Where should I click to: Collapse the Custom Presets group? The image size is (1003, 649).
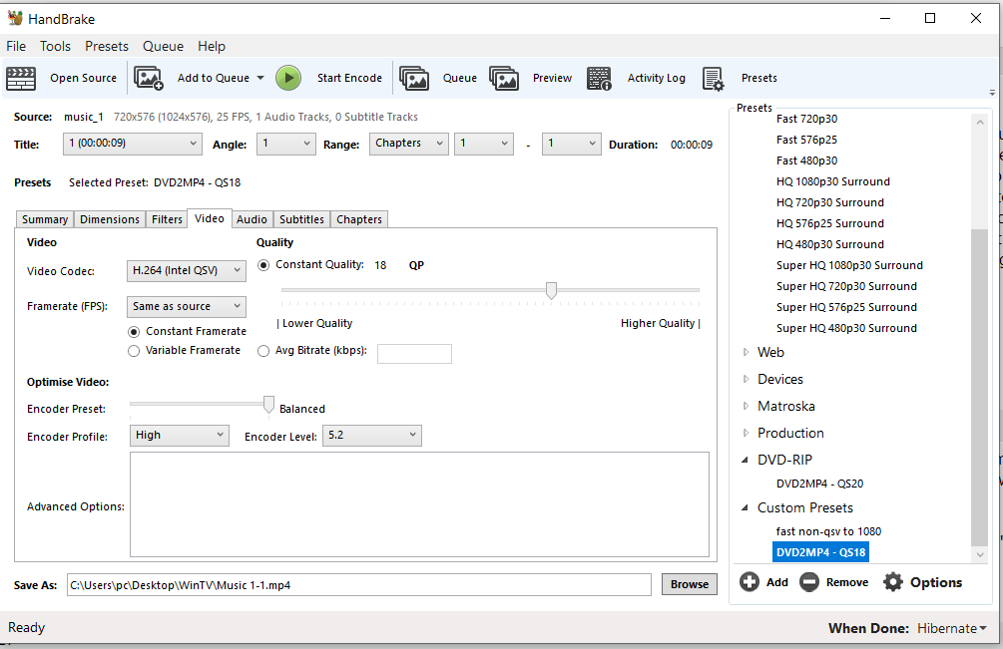coord(746,507)
